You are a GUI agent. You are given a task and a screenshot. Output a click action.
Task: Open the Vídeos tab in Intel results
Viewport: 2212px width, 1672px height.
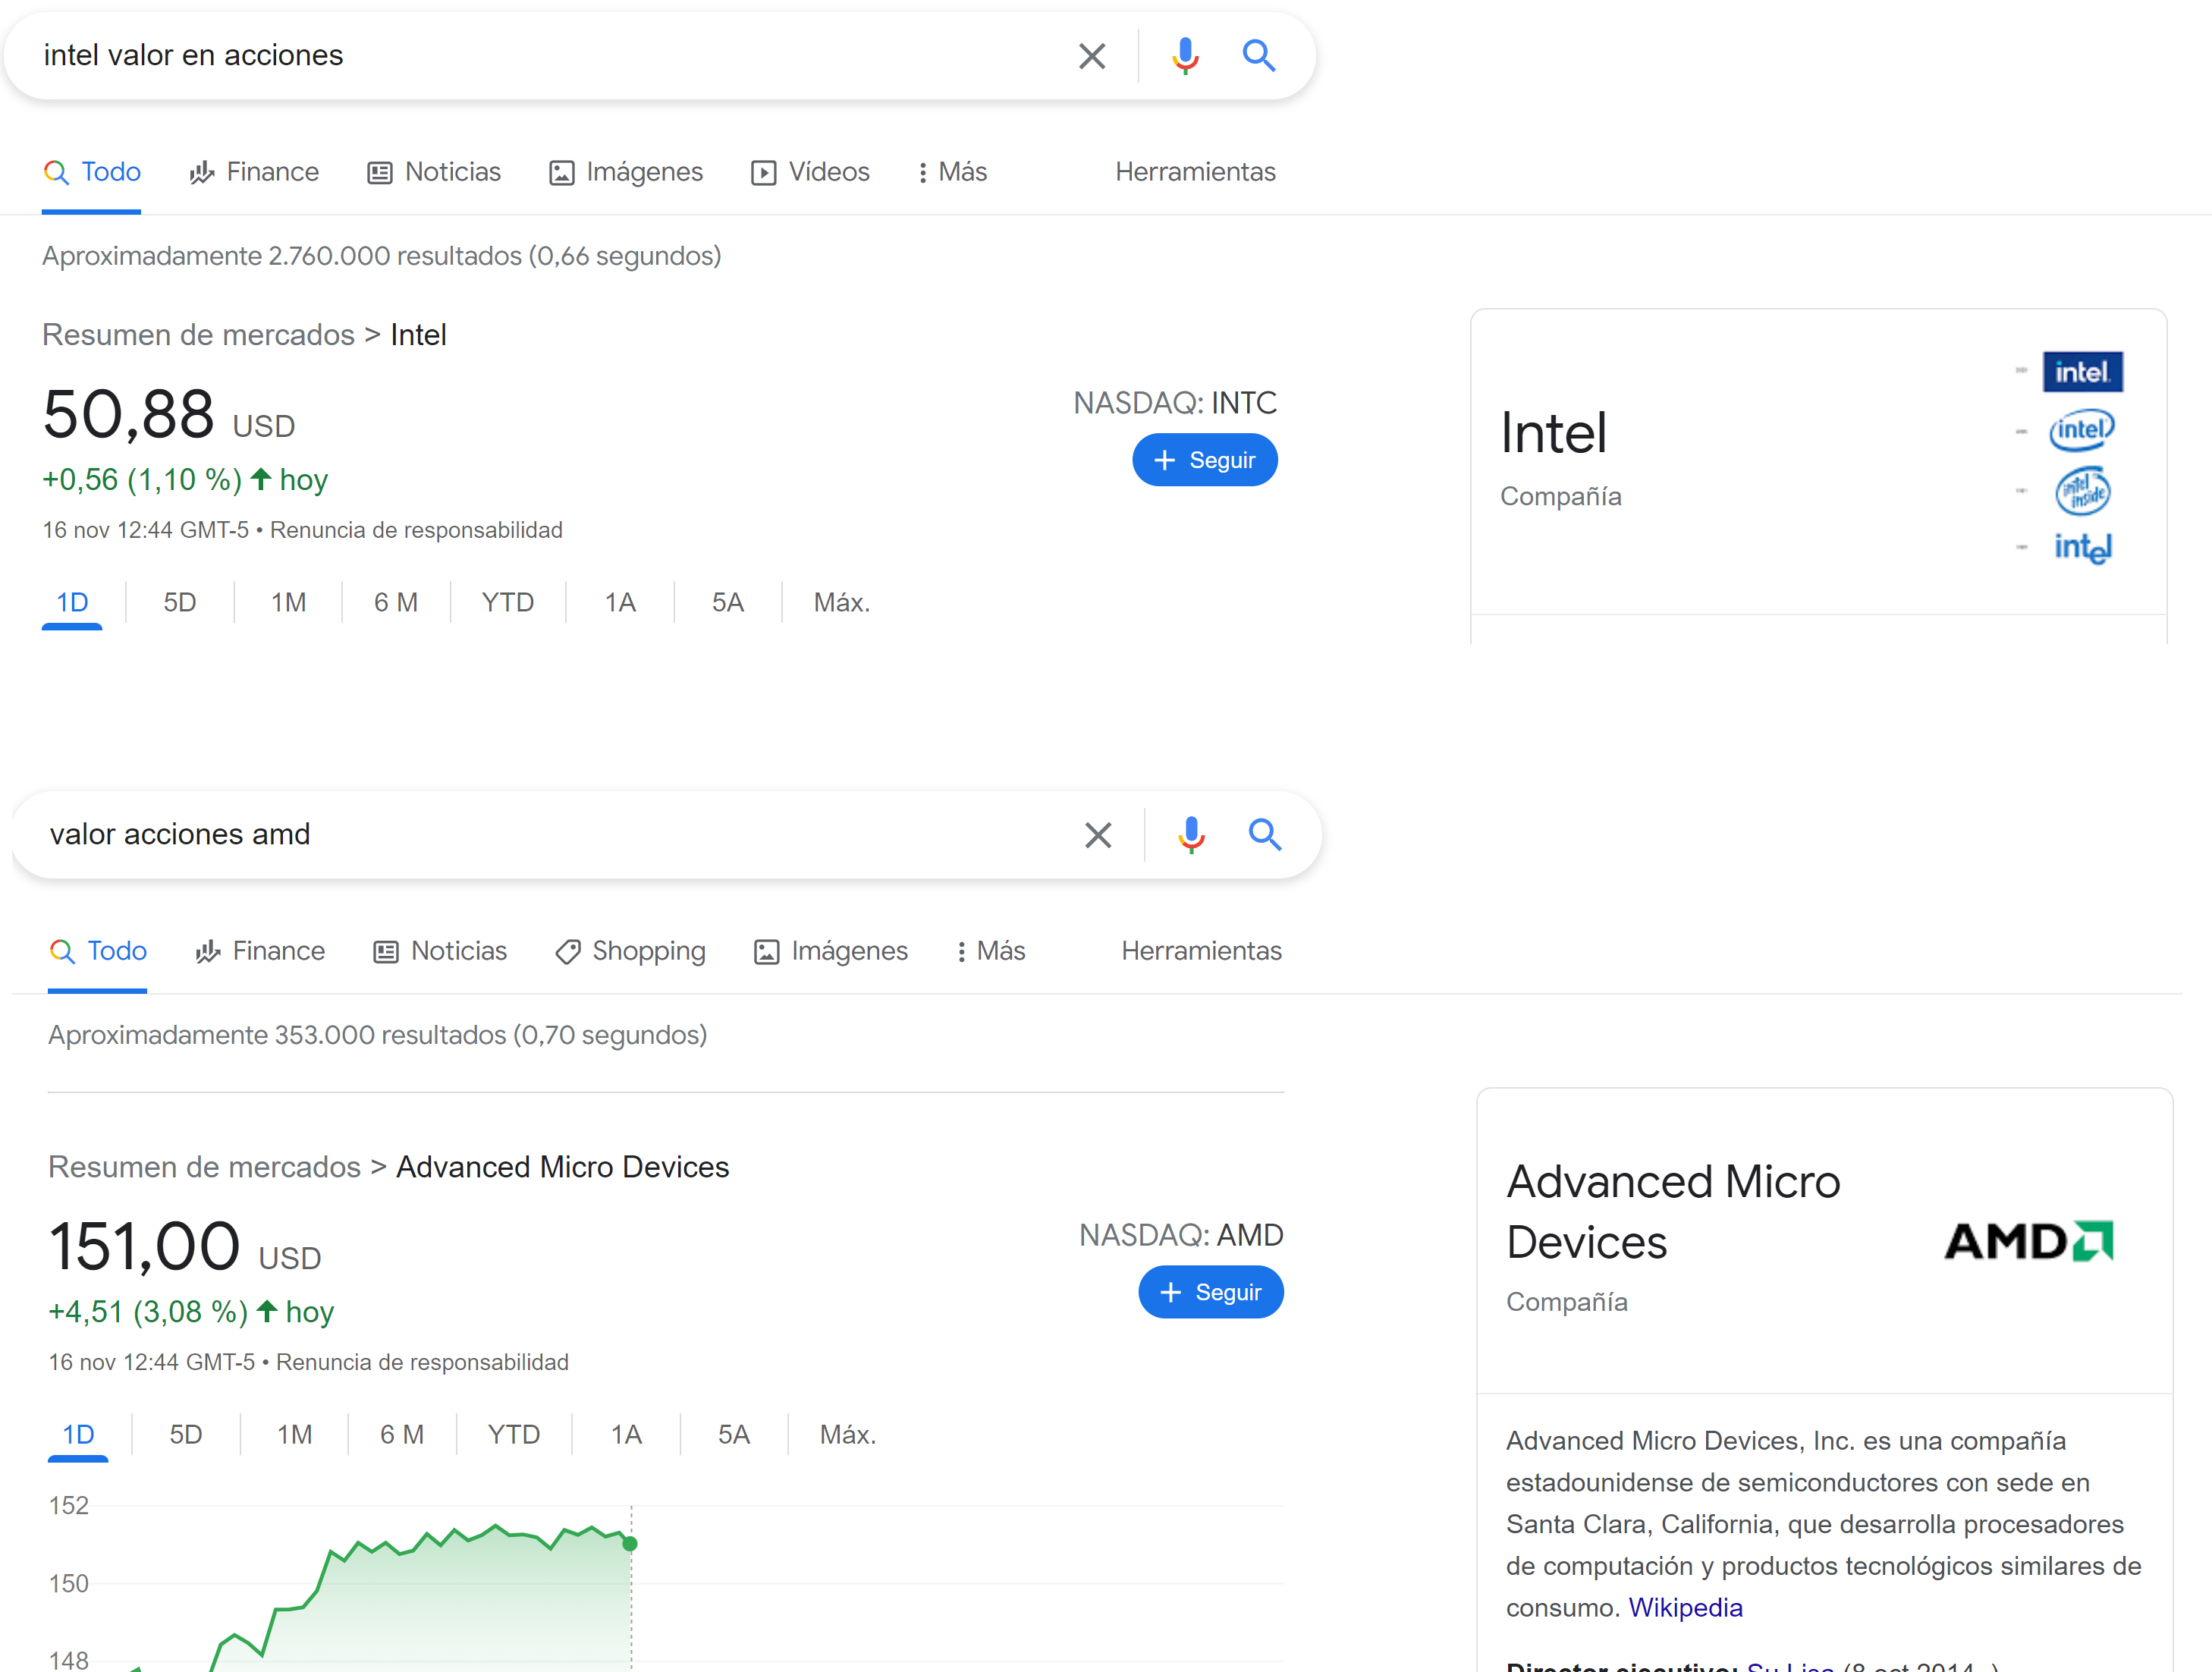[x=810, y=172]
